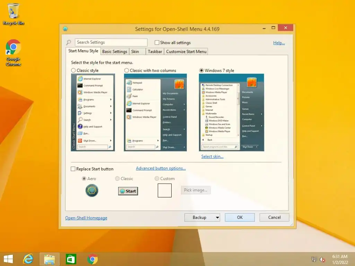The width and height of the screenshot is (355, 266).
Task: Open Windows Store taskbar icon
Action: [71, 259]
